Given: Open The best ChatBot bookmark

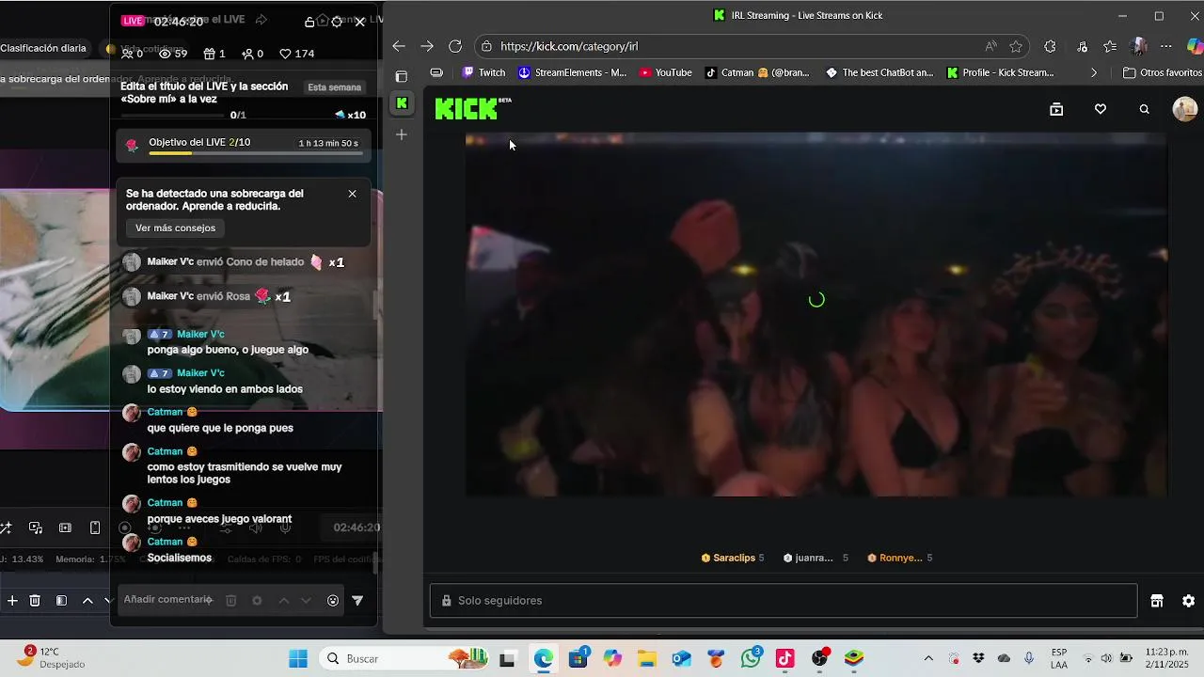Looking at the screenshot, I should pos(879,72).
